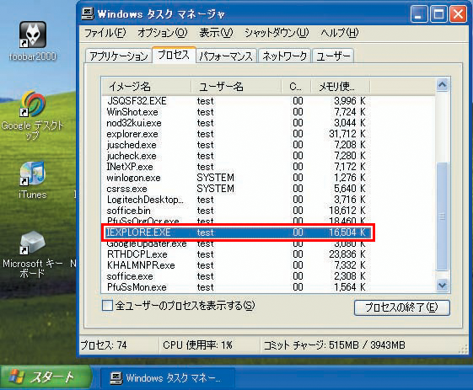Select the soffice.bin process row
The height and width of the screenshot is (390, 473).
237,211
